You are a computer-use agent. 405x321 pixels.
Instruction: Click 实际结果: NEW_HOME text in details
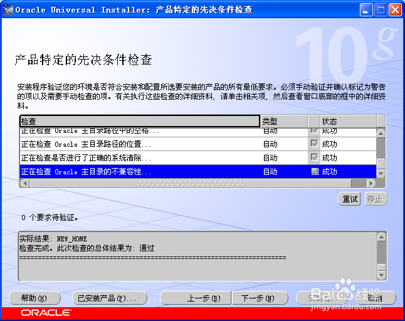coord(53,239)
